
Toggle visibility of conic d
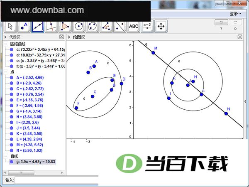(x=11, y=55)
